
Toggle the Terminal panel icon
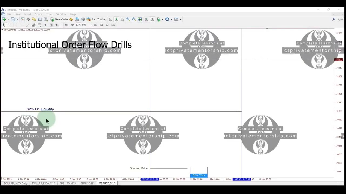coord(40,19)
